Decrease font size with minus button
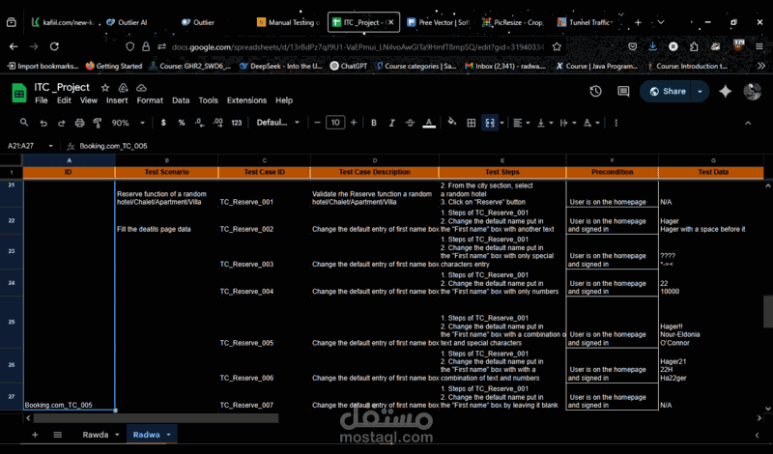This screenshot has height=454, width=773. pyautogui.click(x=317, y=123)
